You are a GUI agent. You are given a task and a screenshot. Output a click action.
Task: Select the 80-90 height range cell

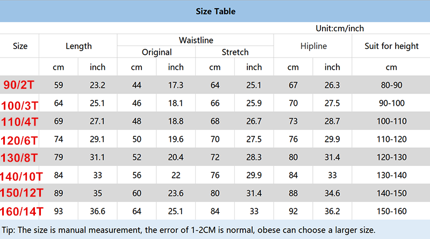(391, 85)
